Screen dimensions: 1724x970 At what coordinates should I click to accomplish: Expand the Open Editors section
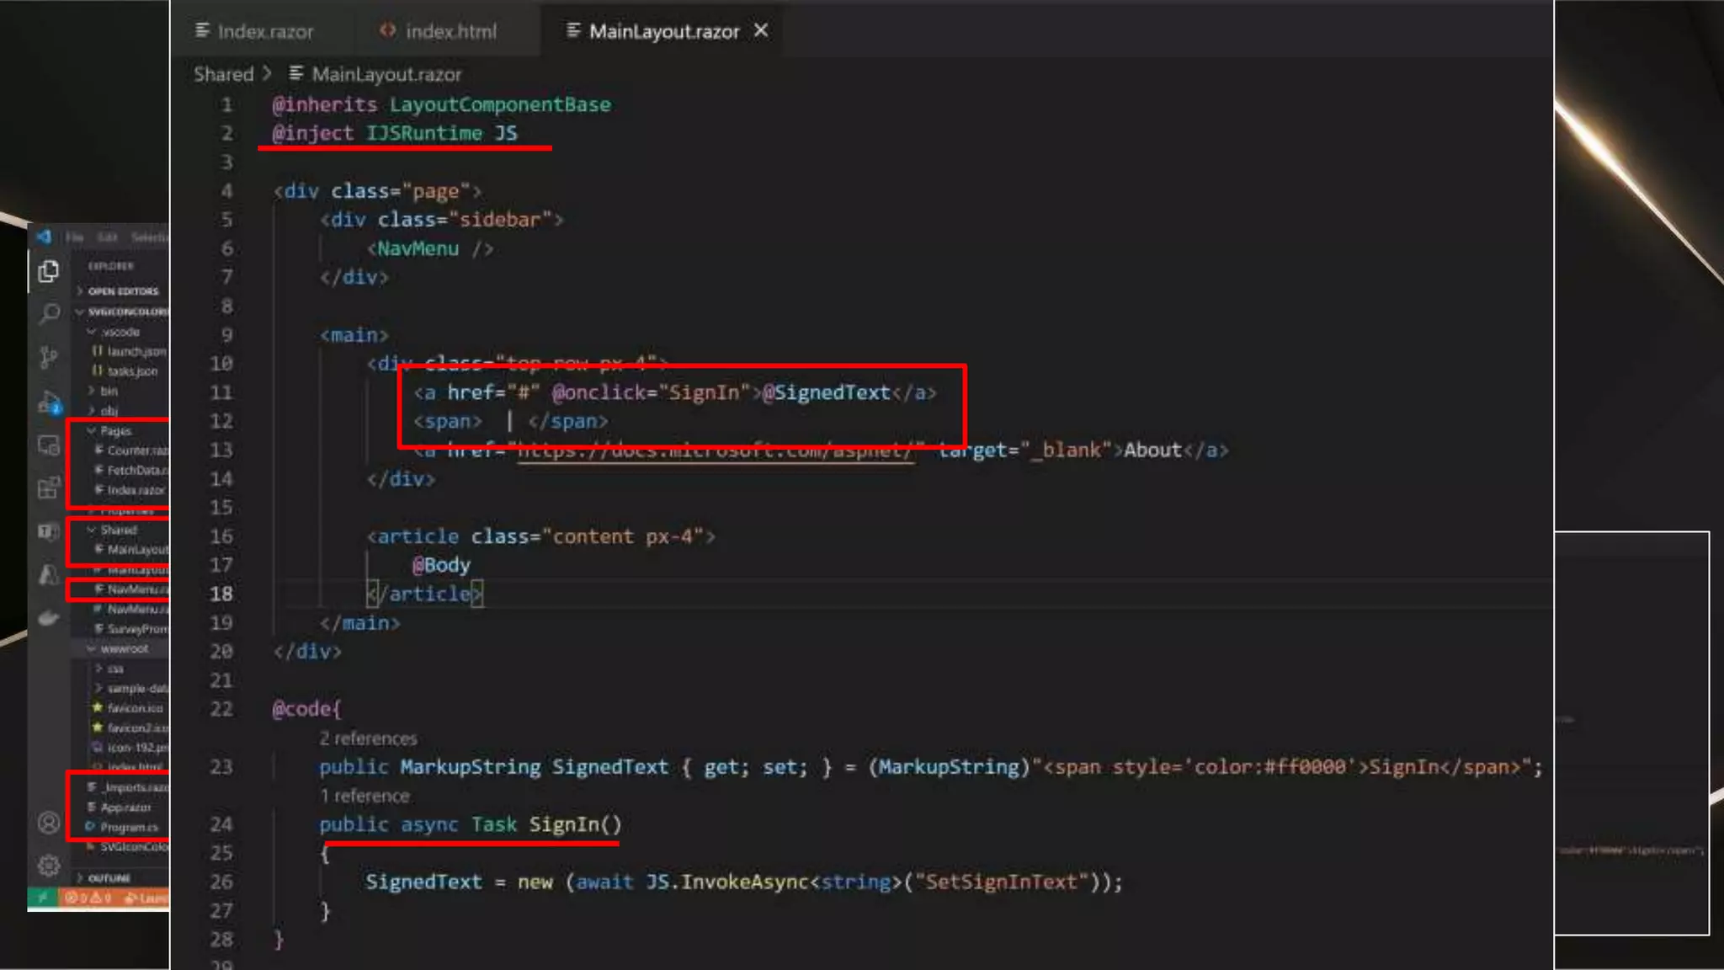click(x=122, y=291)
